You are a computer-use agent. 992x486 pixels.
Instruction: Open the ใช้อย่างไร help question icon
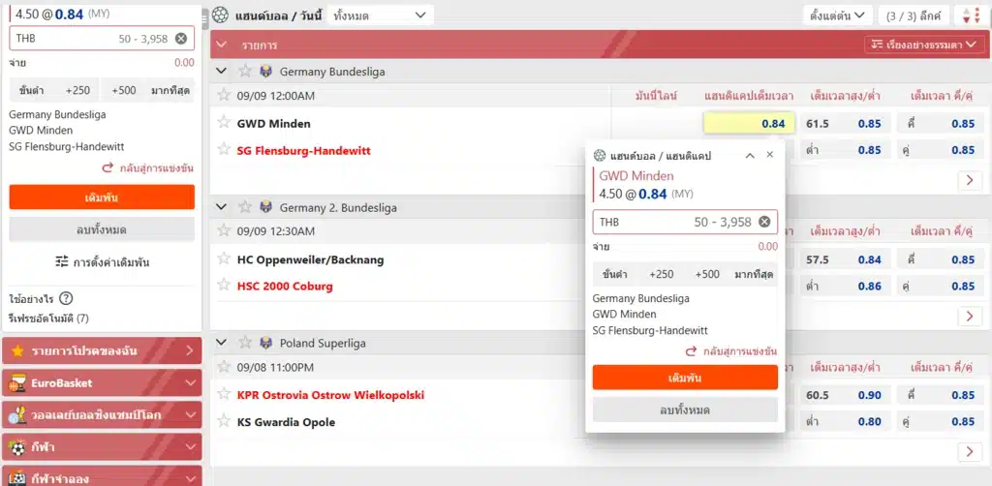(x=66, y=298)
